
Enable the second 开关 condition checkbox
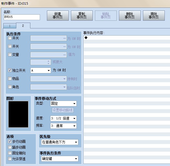(x=10, y=46)
